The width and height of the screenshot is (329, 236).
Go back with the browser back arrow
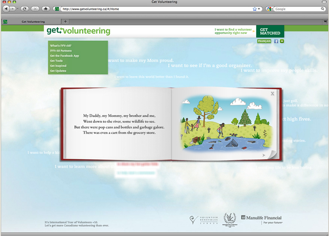(6, 9)
